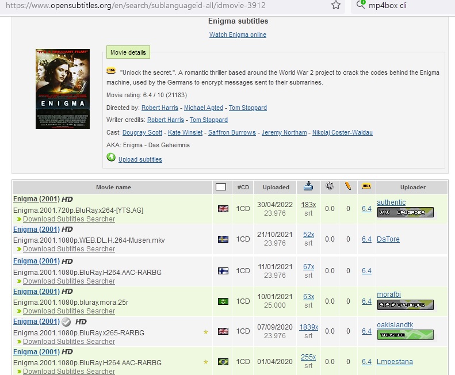Viewport: 455px width, 375px height.
Task: Click the Enigma movie poster thumbnail
Action: (x=63, y=89)
